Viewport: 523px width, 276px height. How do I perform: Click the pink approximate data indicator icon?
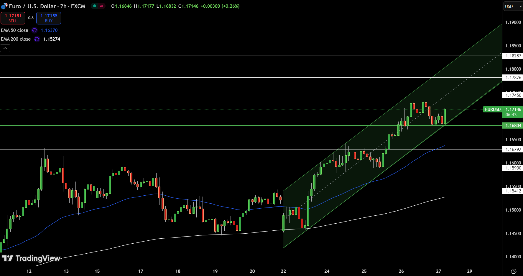coord(101,6)
